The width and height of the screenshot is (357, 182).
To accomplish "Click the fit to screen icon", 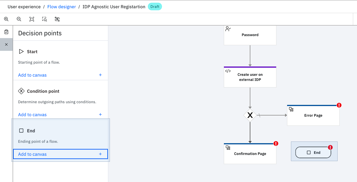I will coord(32,19).
